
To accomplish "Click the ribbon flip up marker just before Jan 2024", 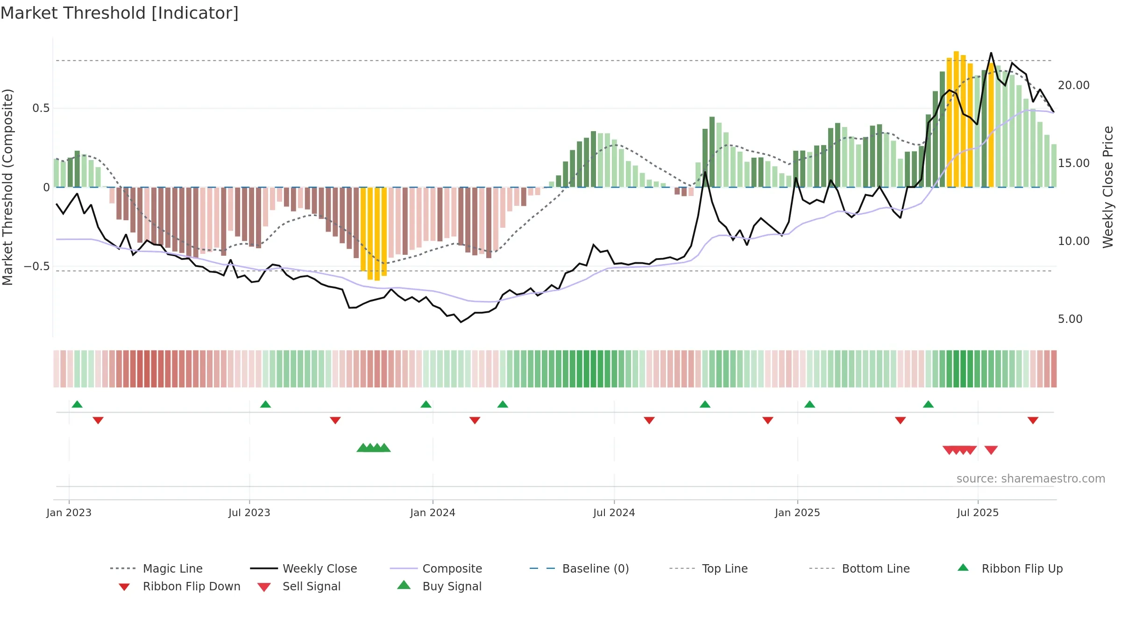I will pos(426,404).
